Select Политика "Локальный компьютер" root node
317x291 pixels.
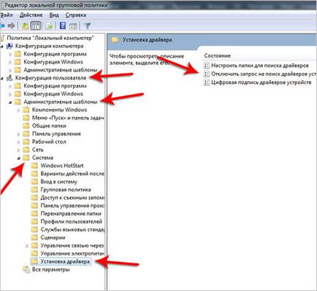[50, 38]
